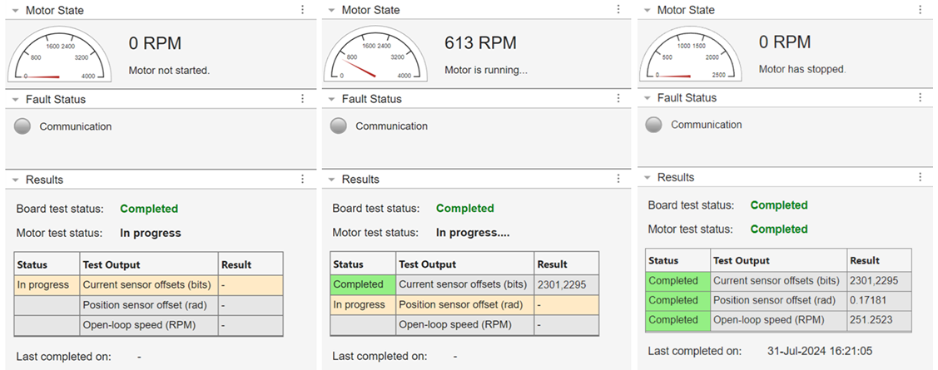
Task: Open Results options menu in rightmost panel
Action: 920,177
